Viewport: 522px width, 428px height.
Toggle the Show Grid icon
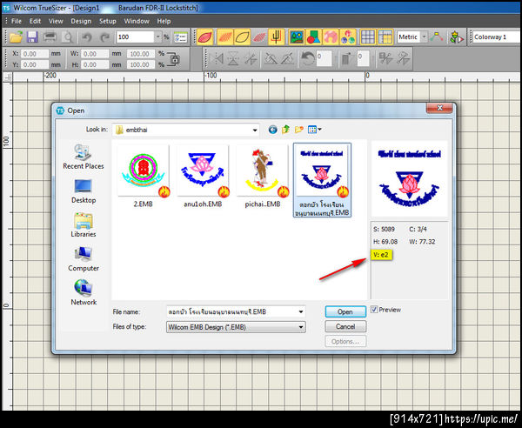[368, 37]
